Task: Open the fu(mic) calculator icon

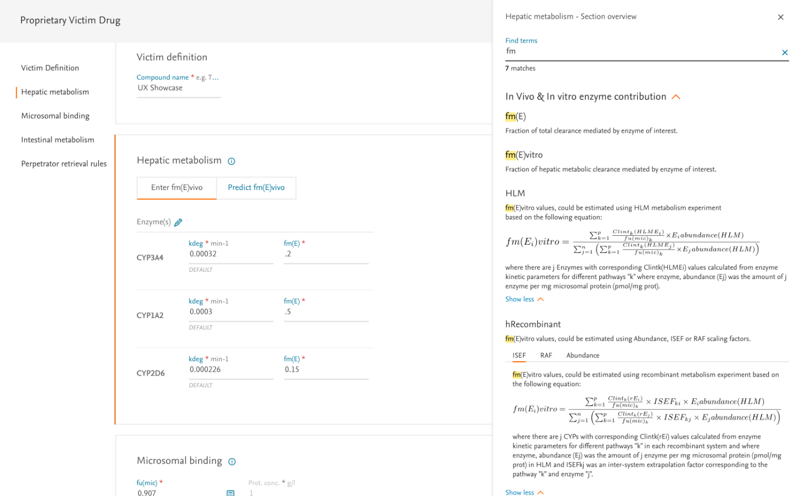Action: click(x=231, y=492)
